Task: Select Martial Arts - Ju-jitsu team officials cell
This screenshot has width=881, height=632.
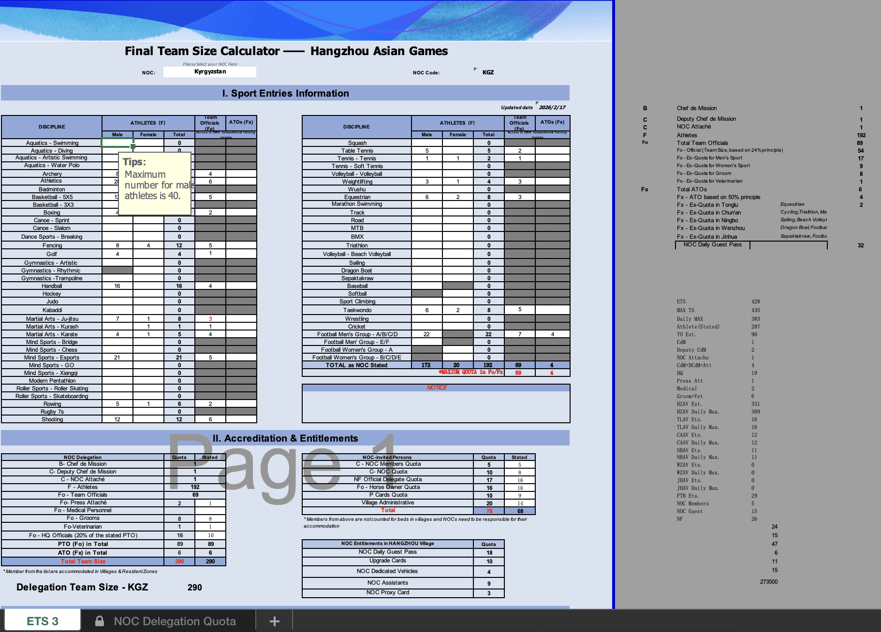Action: [210, 319]
